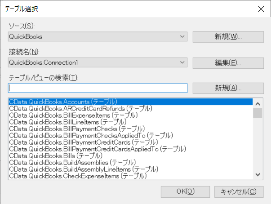
Task: Select CData.QuickBooks.BillPaymentChecksAppliedTo row
Action: pyautogui.click(x=131, y=135)
